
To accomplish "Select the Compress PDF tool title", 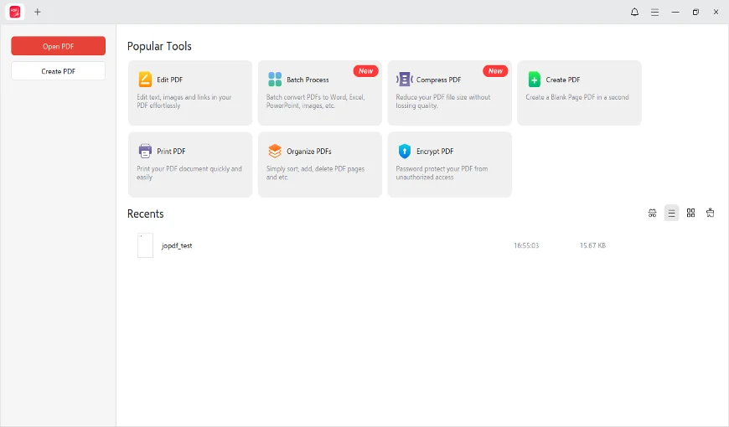I will point(438,80).
